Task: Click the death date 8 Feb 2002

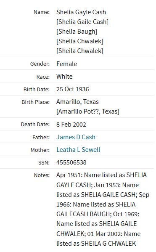Action: point(71,125)
